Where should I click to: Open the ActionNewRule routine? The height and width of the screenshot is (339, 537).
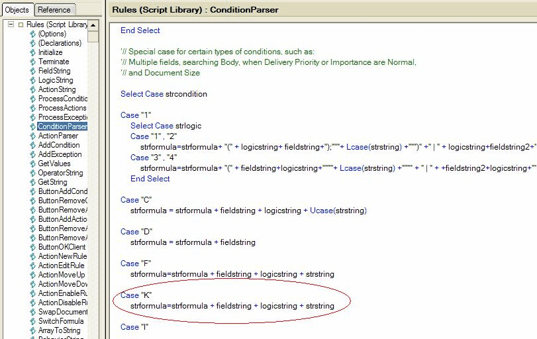62,256
